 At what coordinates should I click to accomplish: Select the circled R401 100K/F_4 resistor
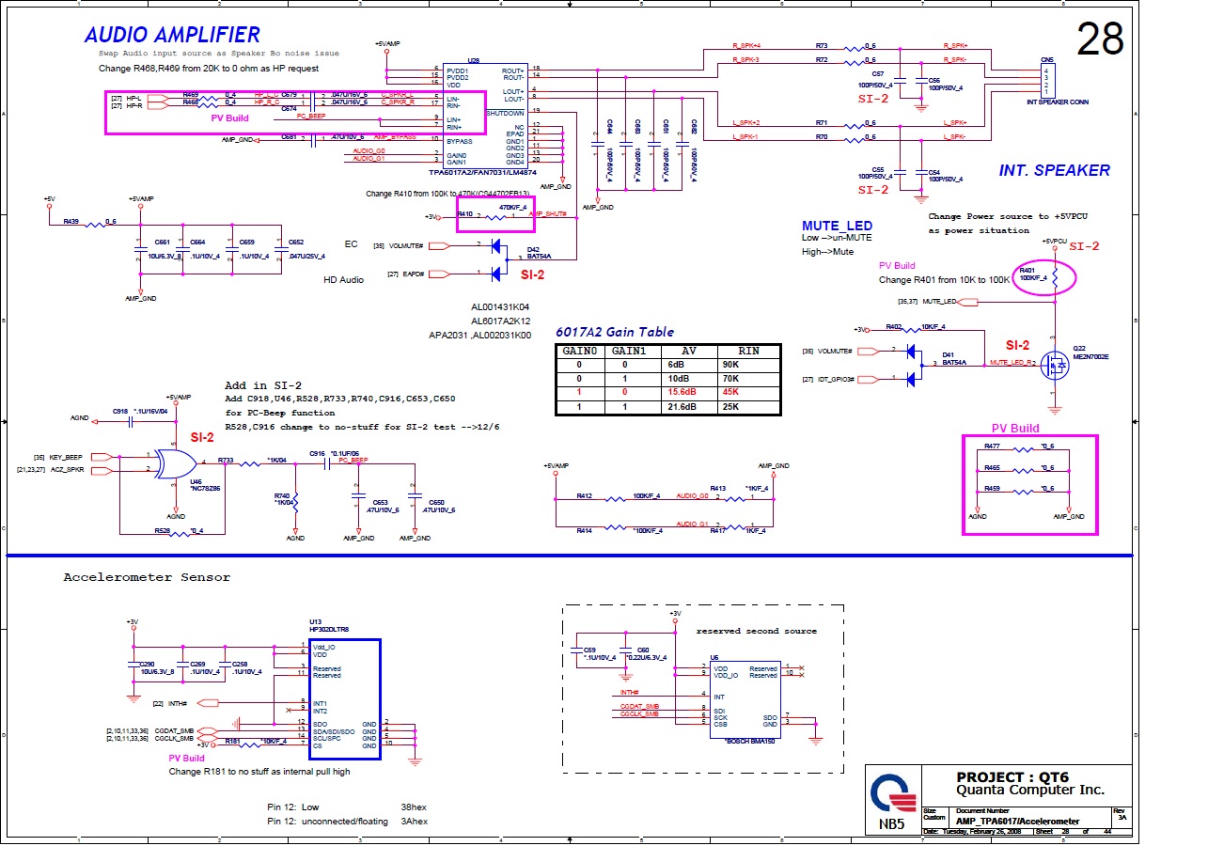coord(1043,278)
